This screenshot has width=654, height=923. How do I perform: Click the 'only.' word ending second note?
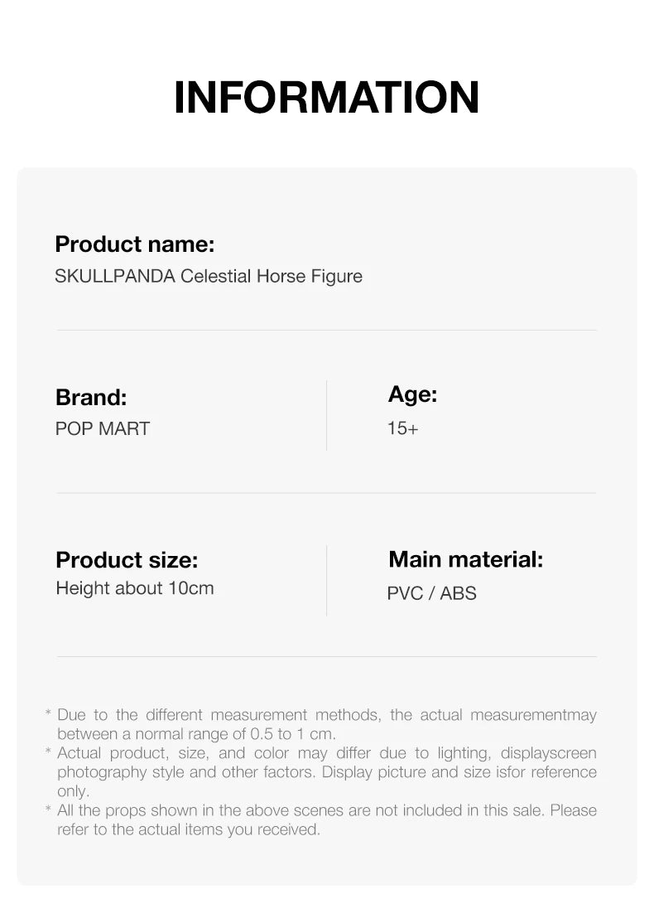73,791
